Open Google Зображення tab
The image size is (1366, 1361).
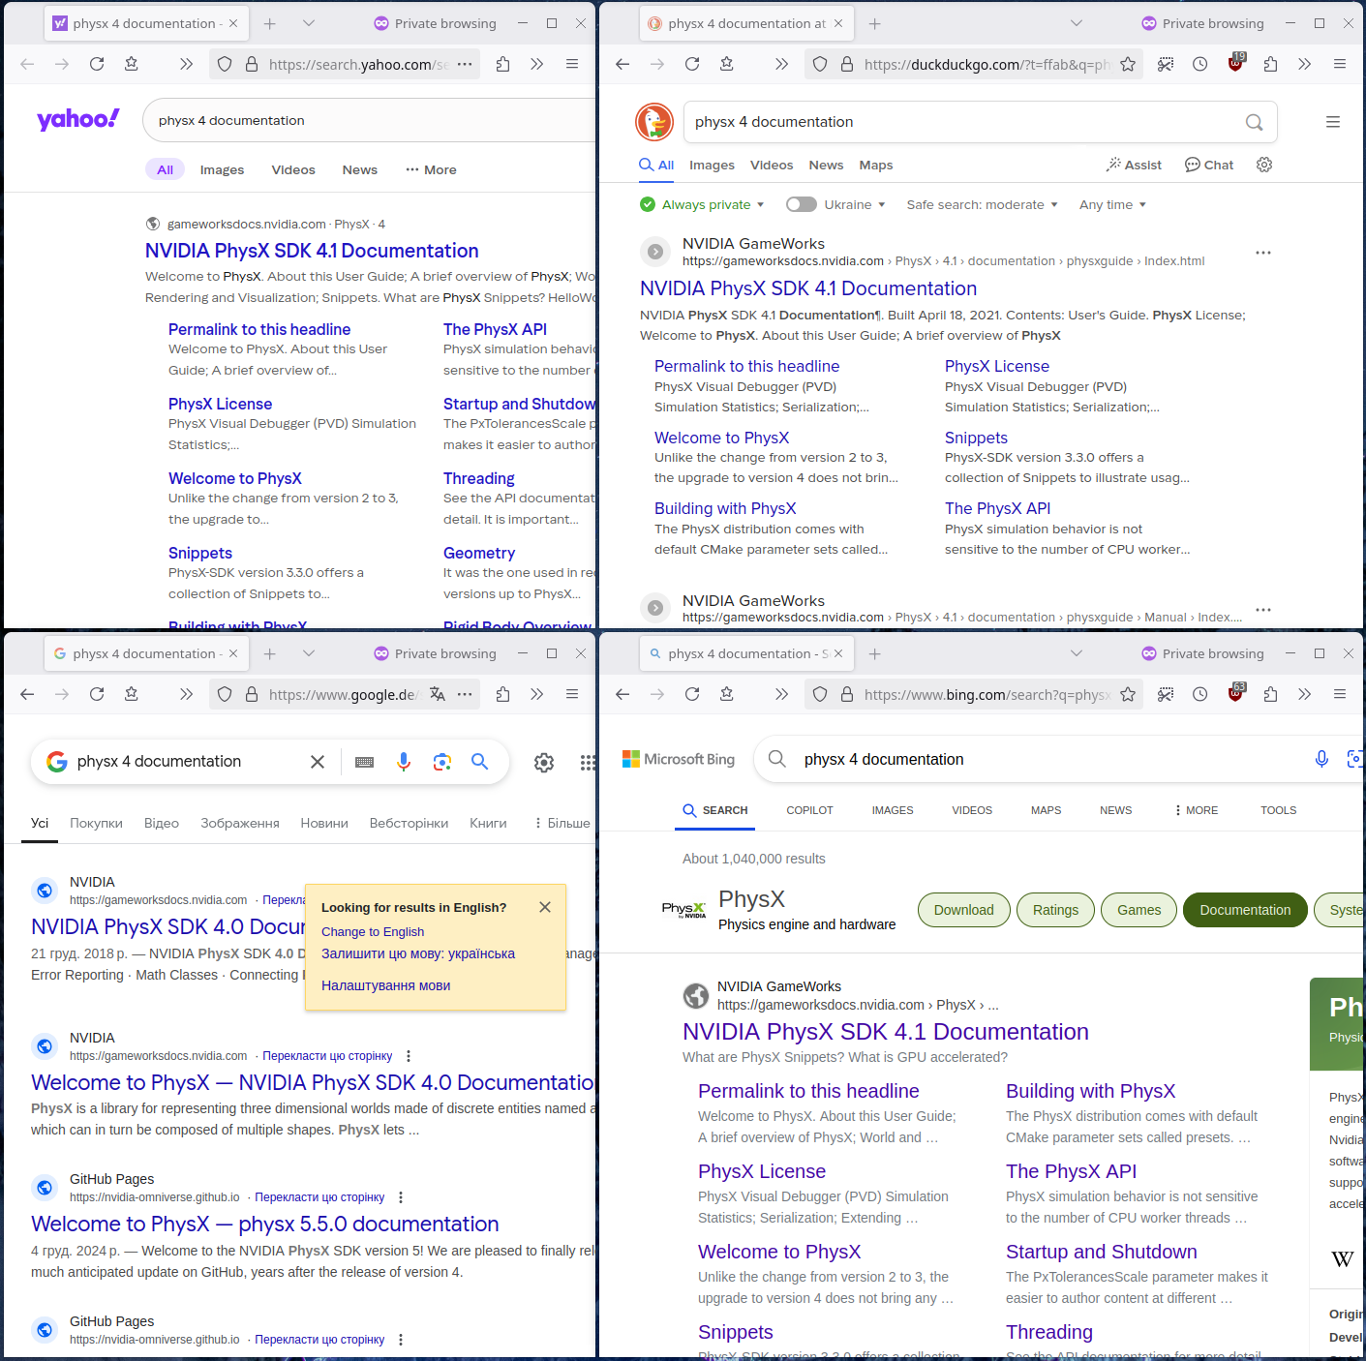coord(240,823)
